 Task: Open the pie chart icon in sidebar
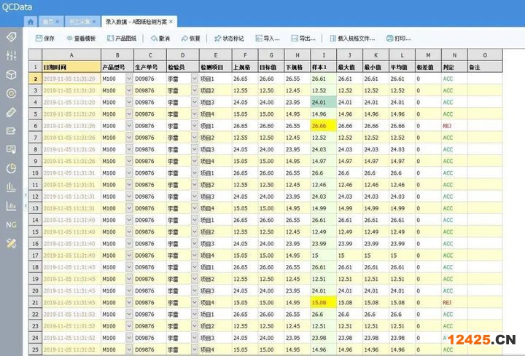coord(11,168)
